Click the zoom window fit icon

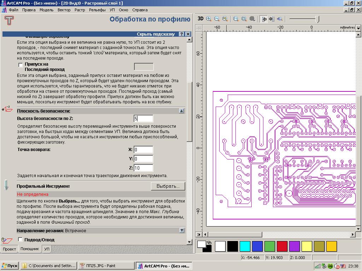244,19
